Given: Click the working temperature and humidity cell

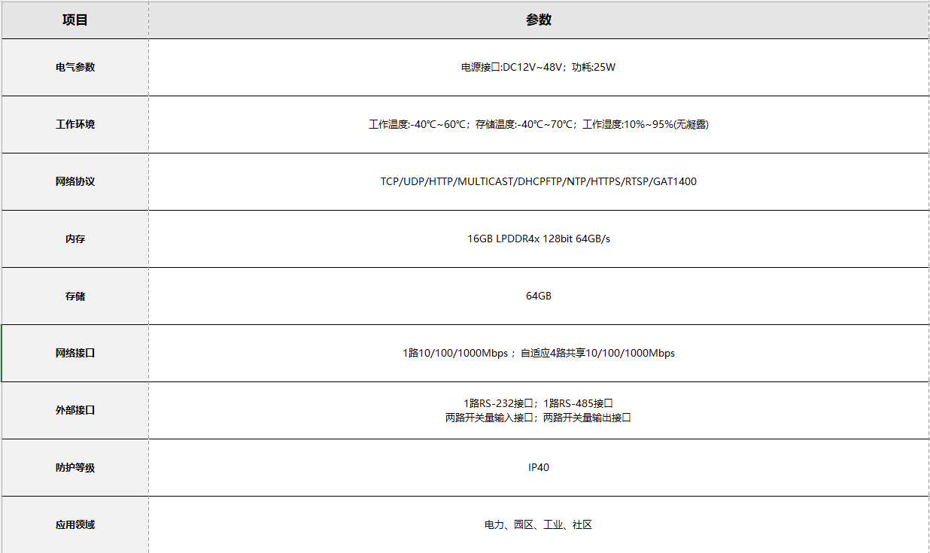Looking at the screenshot, I should click(x=538, y=124).
